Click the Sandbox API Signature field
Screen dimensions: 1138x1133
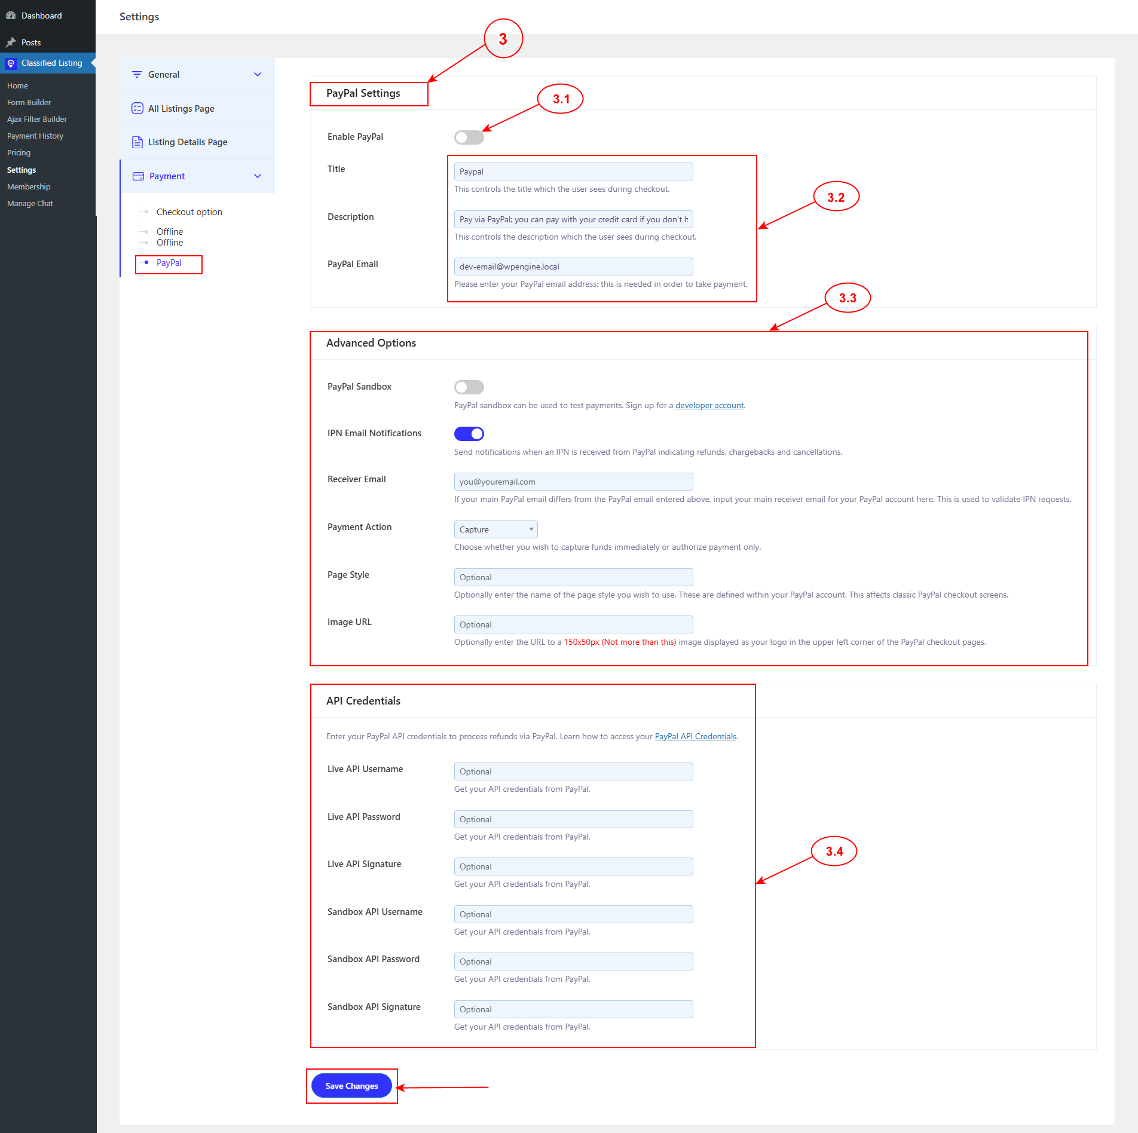click(x=573, y=1009)
